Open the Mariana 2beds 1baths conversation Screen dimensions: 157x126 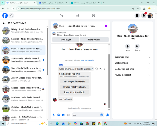point(23,99)
